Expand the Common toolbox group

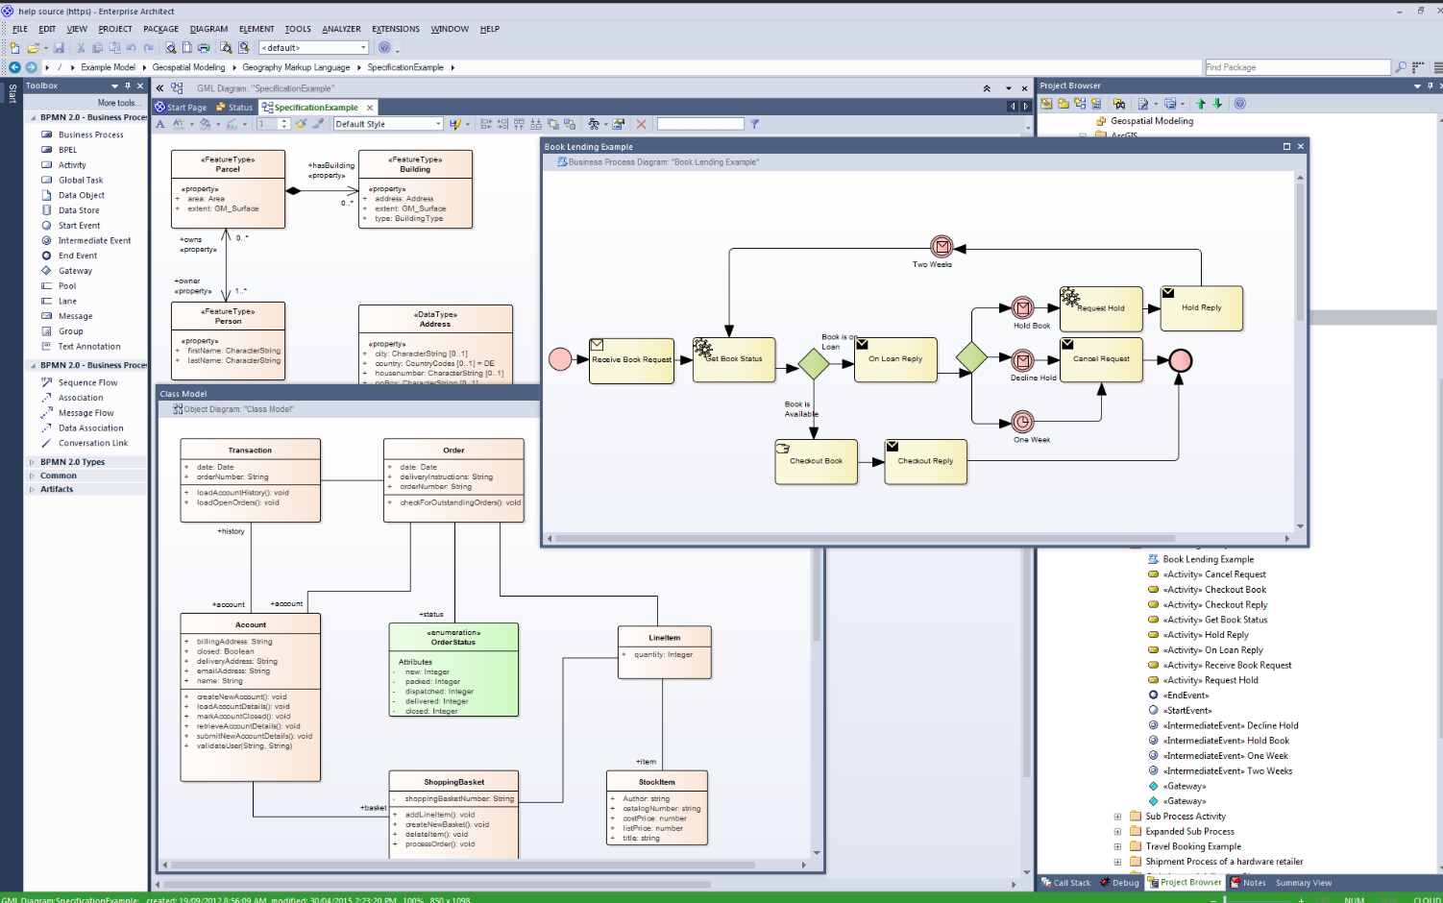tap(32, 476)
